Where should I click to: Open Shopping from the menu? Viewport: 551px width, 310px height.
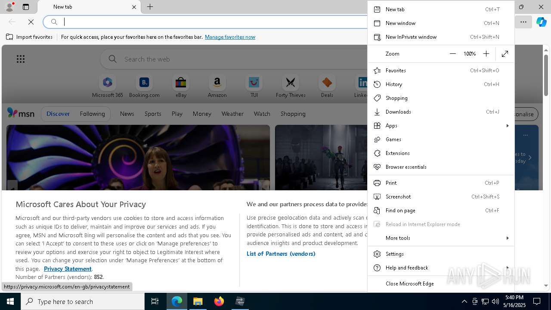click(441, 98)
